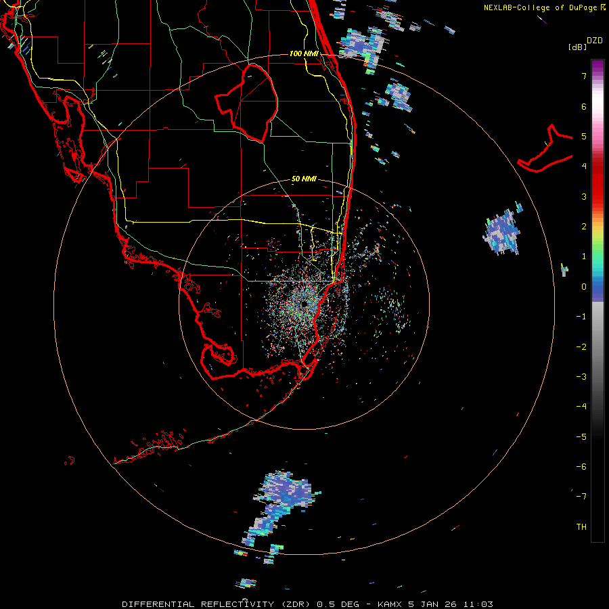Click the -1 value on color scale
The width and height of the screenshot is (609, 609).
point(581,317)
